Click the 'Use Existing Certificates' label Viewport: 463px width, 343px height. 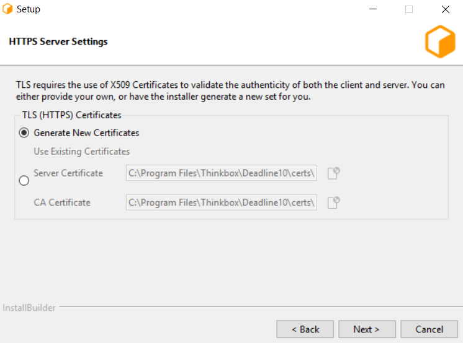pos(82,152)
